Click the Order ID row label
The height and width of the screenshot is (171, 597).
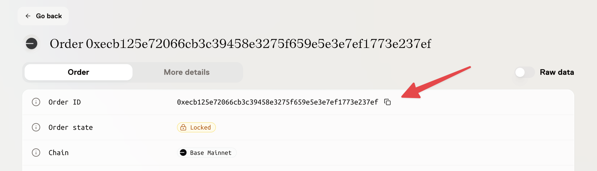[65, 102]
